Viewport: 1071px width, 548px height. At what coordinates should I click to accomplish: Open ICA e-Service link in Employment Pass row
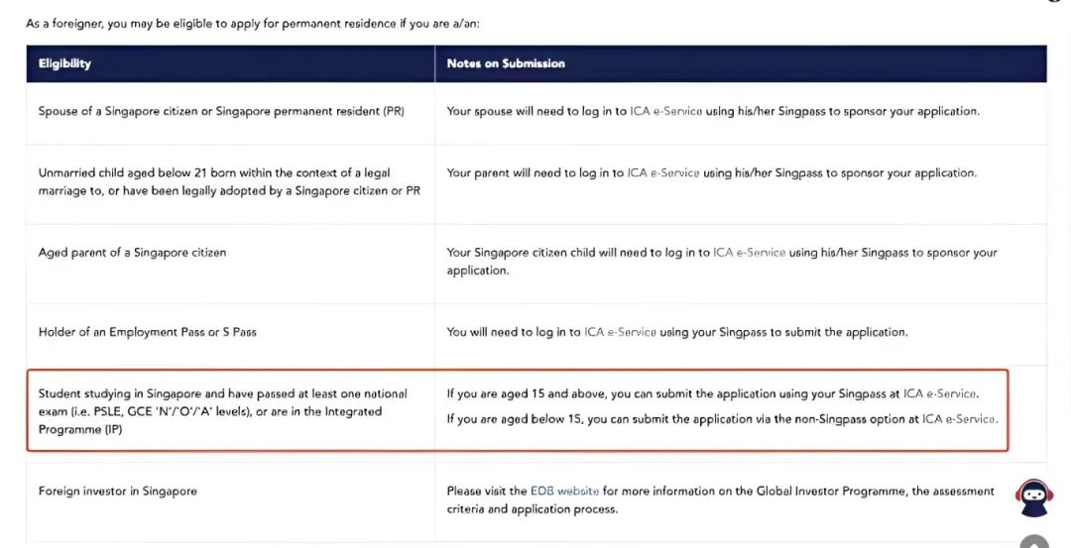pos(620,332)
